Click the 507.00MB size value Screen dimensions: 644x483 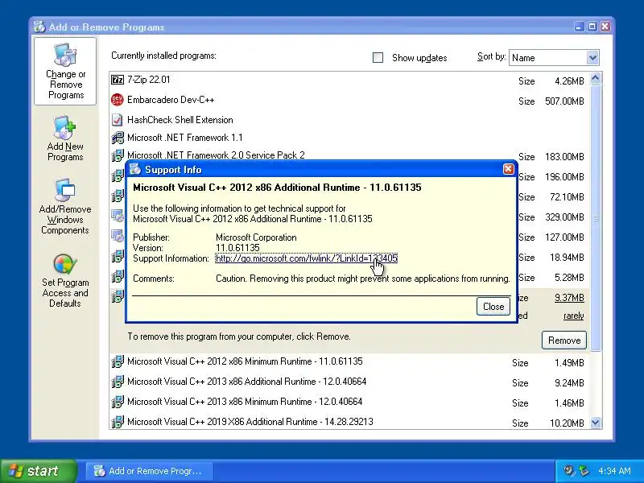point(564,101)
